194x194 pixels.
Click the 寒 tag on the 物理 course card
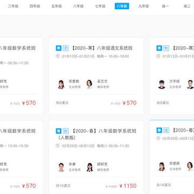[159, 48]
